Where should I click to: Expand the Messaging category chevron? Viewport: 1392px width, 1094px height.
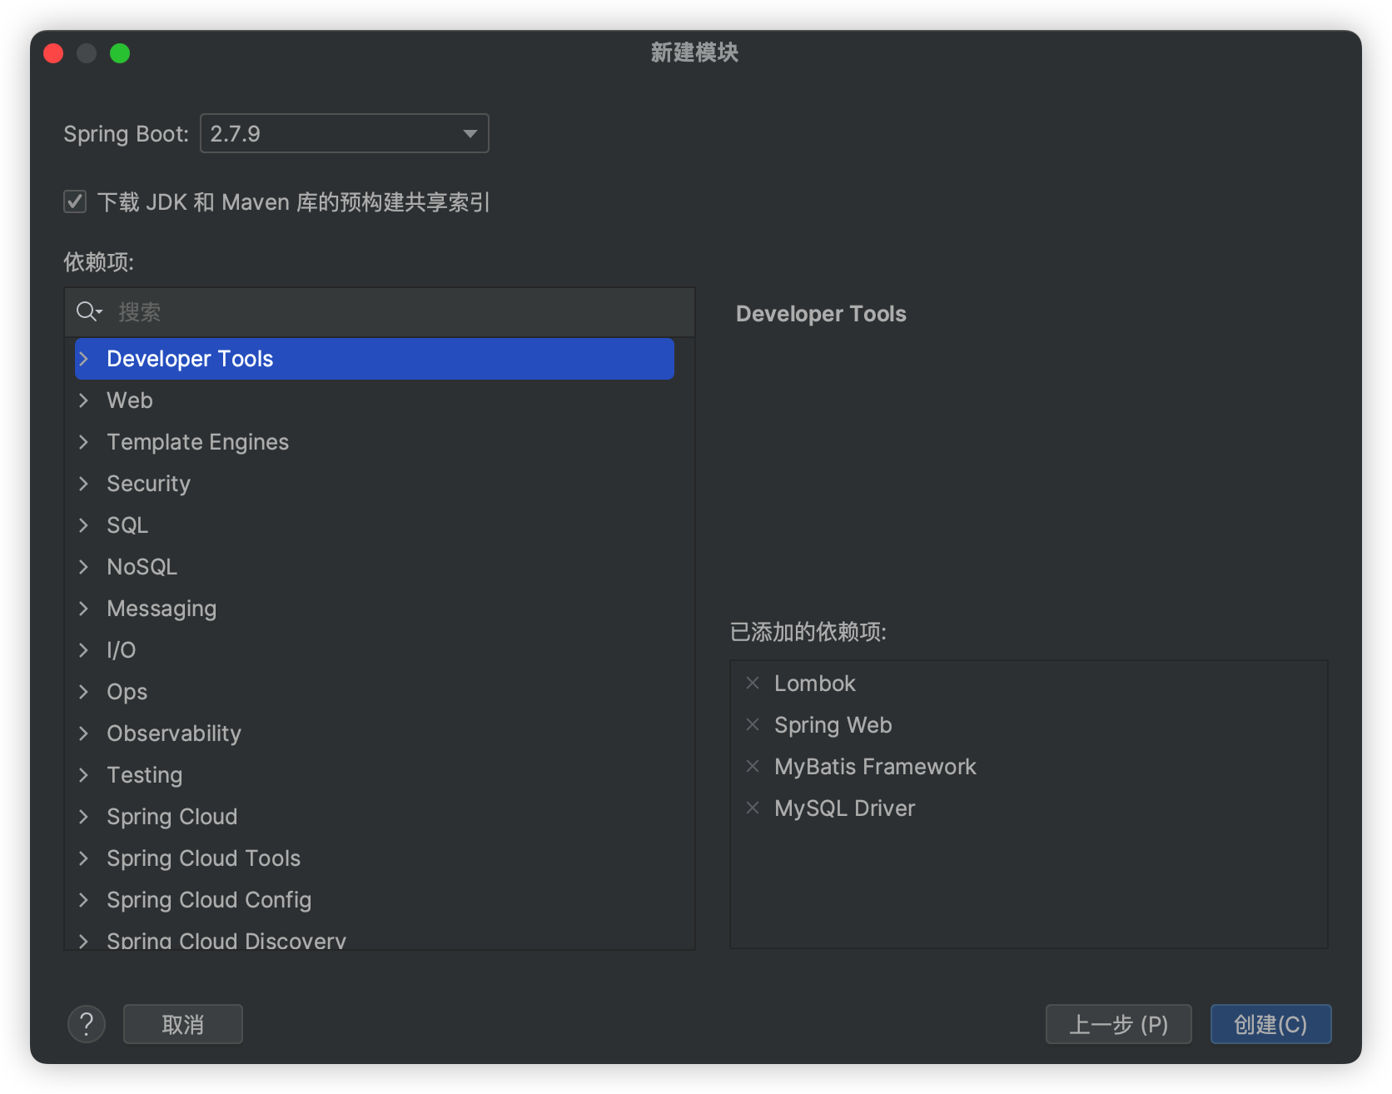click(x=83, y=609)
